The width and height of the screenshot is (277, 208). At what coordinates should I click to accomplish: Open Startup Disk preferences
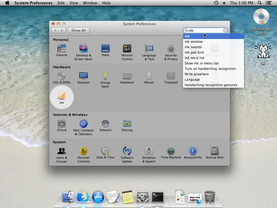(x=215, y=153)
